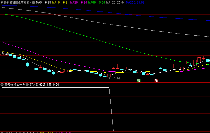Click the red 涨 marker icon
The image size is (210, 133).
[x=156, y=81]
